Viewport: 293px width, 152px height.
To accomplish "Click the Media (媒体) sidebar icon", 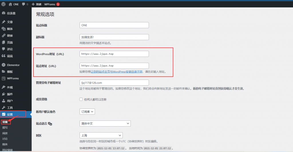I will pos(4,29).
